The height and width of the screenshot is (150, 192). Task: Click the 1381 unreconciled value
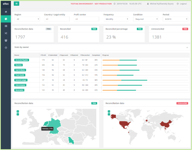(x=156, y=37)
